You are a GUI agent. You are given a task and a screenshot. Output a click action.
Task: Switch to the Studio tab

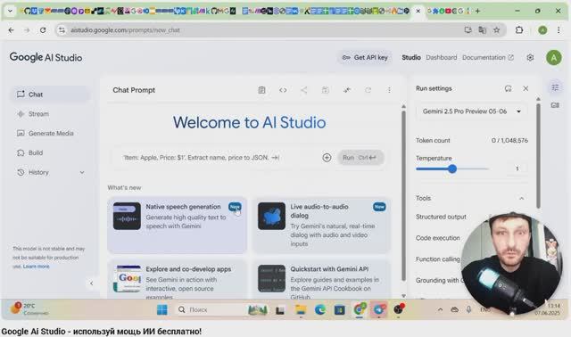tap(411, 57)
